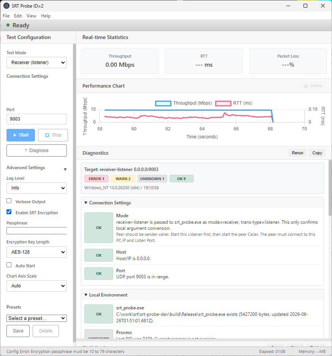The height and width of the screenshot is (356, 332).
Task: Click the Mode diagnostics row OK status
Action: tap(99, 228)
